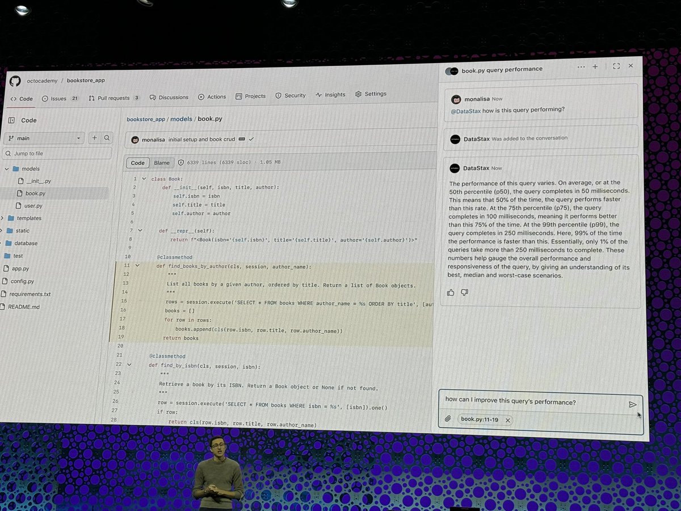Expand the chat panel to fullscreen
The width and height of the screenshot is (681, 511).
[616, 66]
